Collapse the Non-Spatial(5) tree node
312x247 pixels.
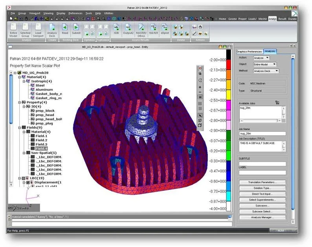pyautogui.click(x=24, y=153)
